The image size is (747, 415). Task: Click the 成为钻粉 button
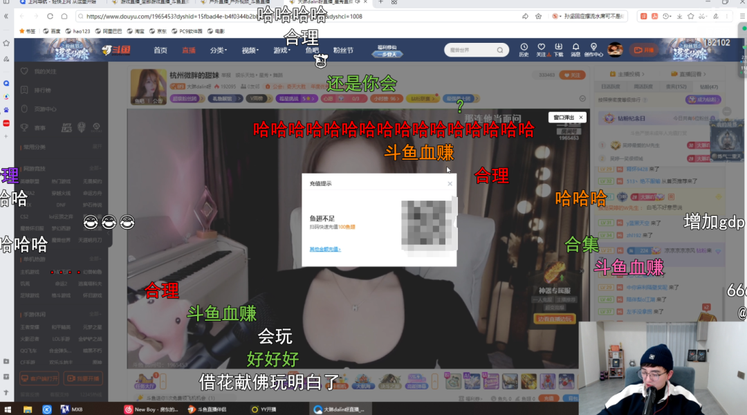point(703,100)
